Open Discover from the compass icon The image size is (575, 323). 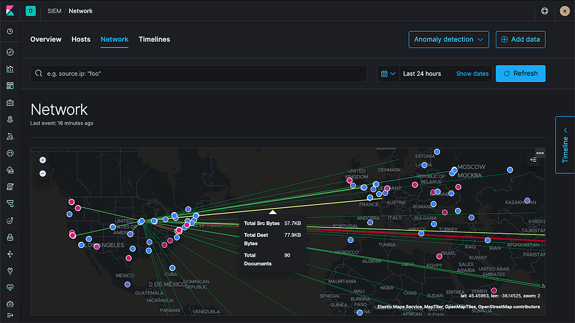pyautogui.click(x=10, y=52)
